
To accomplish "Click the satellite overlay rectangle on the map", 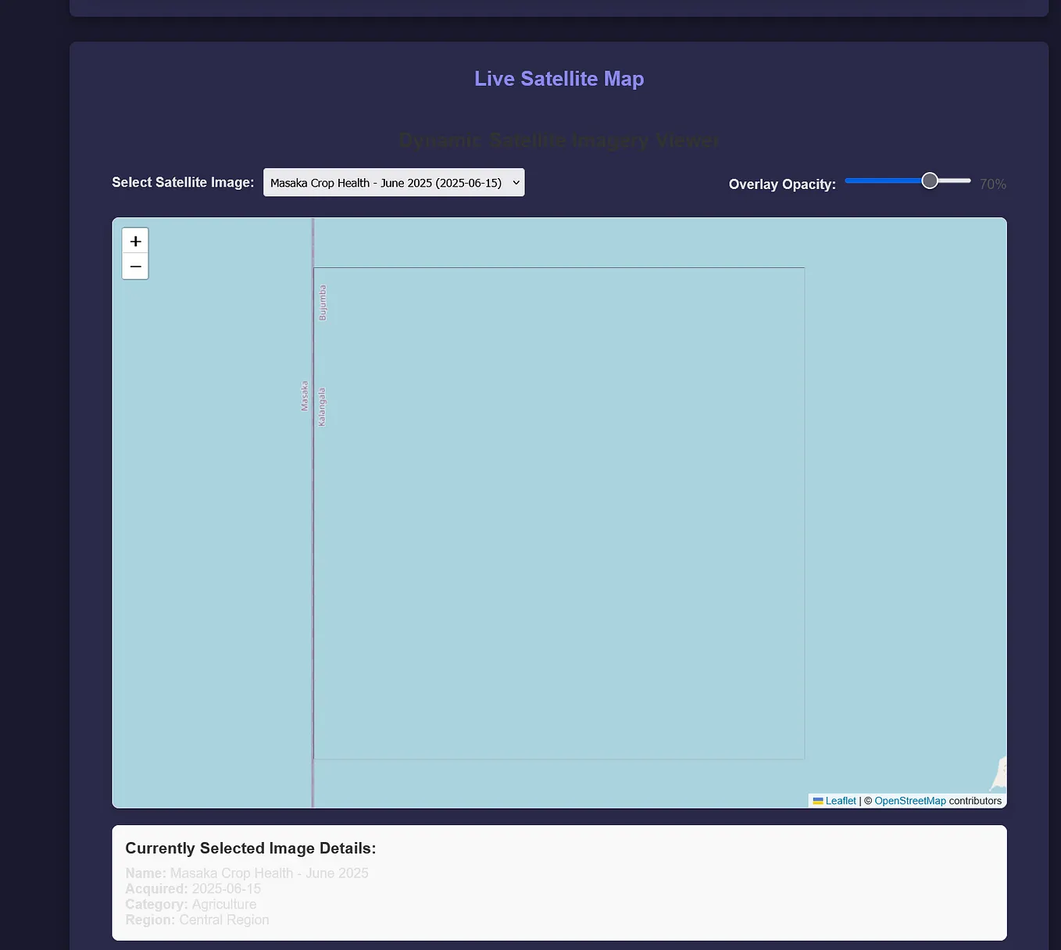I will [559, 512].
